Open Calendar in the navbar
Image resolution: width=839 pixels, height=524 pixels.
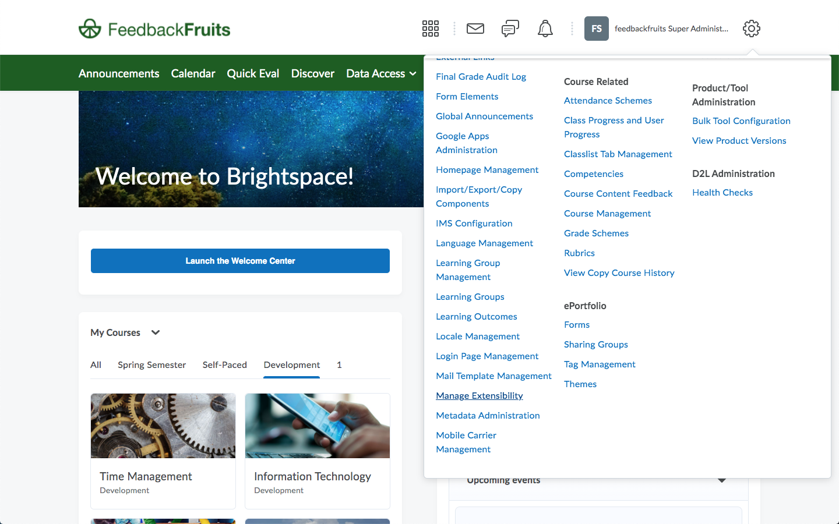pyautogui.click(x=193, y=73)
